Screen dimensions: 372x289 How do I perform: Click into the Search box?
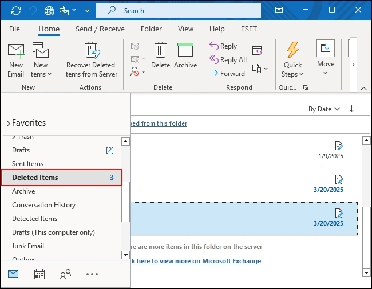pyautogui.click(x=179, y=10)
